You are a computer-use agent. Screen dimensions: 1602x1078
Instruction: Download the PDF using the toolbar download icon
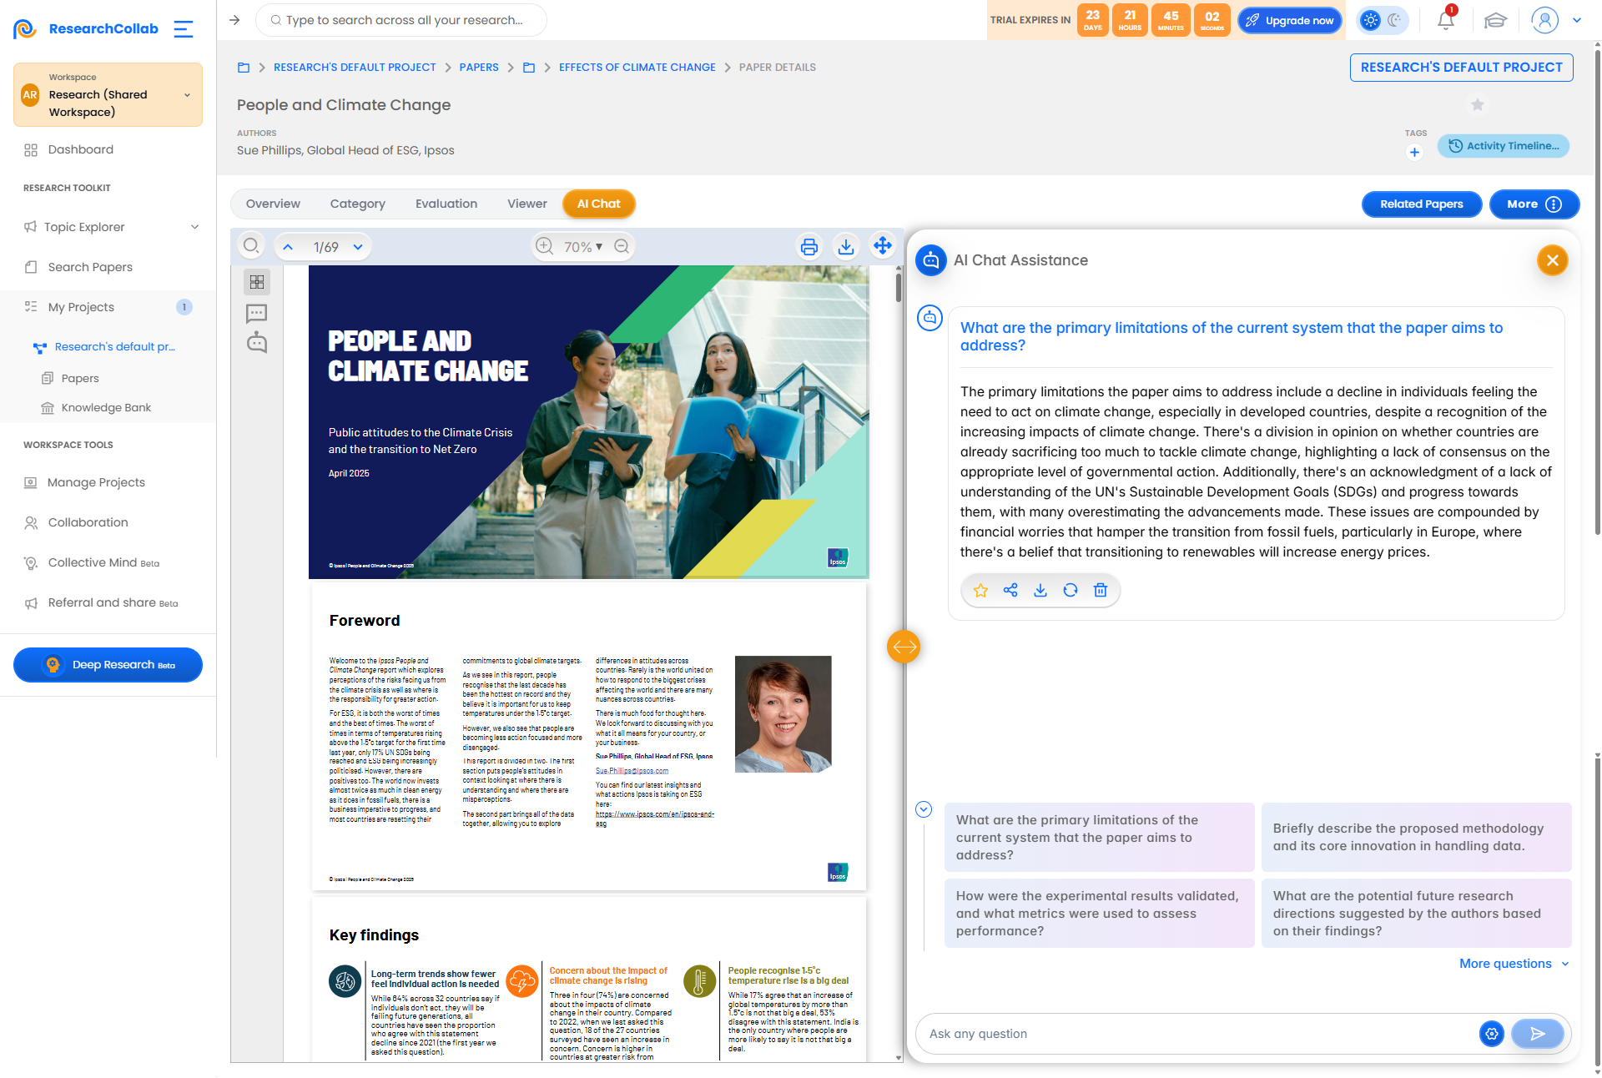tap(845, 247)
